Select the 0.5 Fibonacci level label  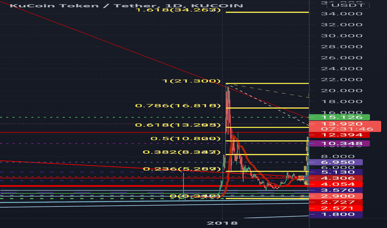pyautogui.click(x=185, y=138)
